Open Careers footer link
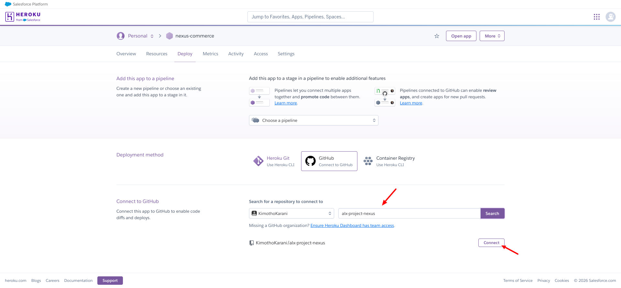The height and width of the screenshot is (288, 621). pos(52,281)
